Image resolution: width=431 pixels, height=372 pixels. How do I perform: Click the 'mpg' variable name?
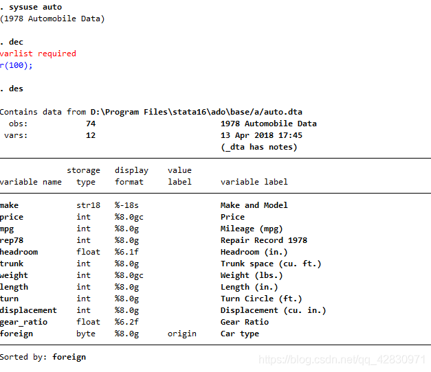point(7,229)
